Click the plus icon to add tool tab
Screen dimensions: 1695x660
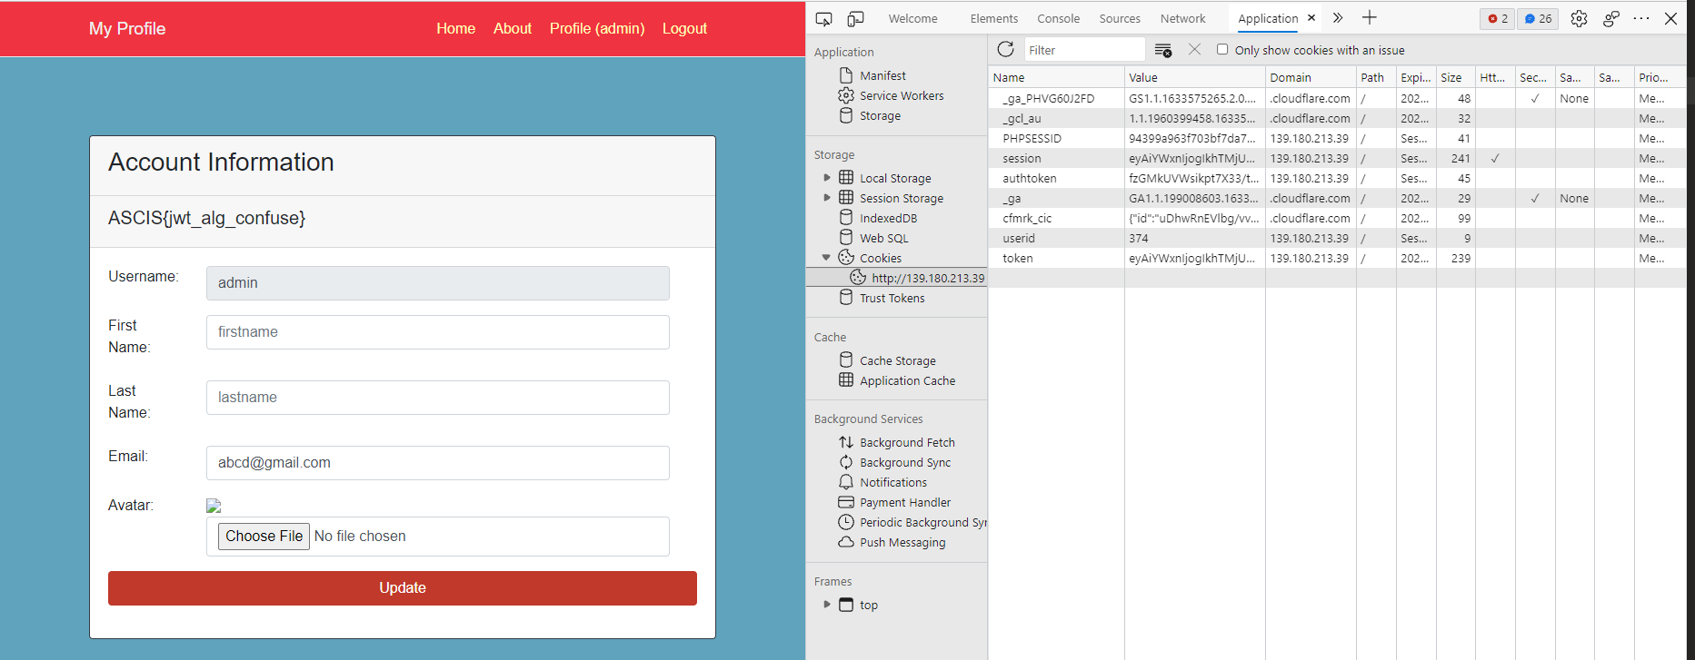pyautogui.click(x=1370, y=17)
